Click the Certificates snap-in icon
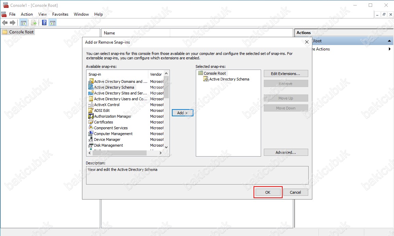 click(91, 122)
